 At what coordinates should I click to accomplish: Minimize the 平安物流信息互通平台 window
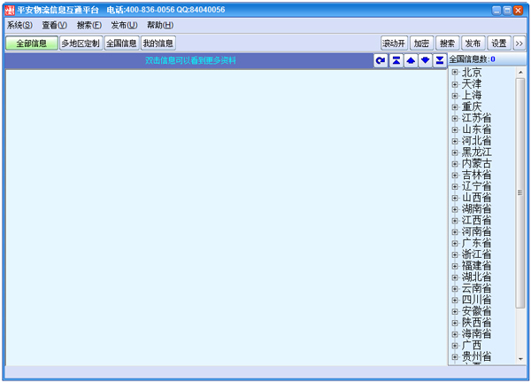(496, 11)
